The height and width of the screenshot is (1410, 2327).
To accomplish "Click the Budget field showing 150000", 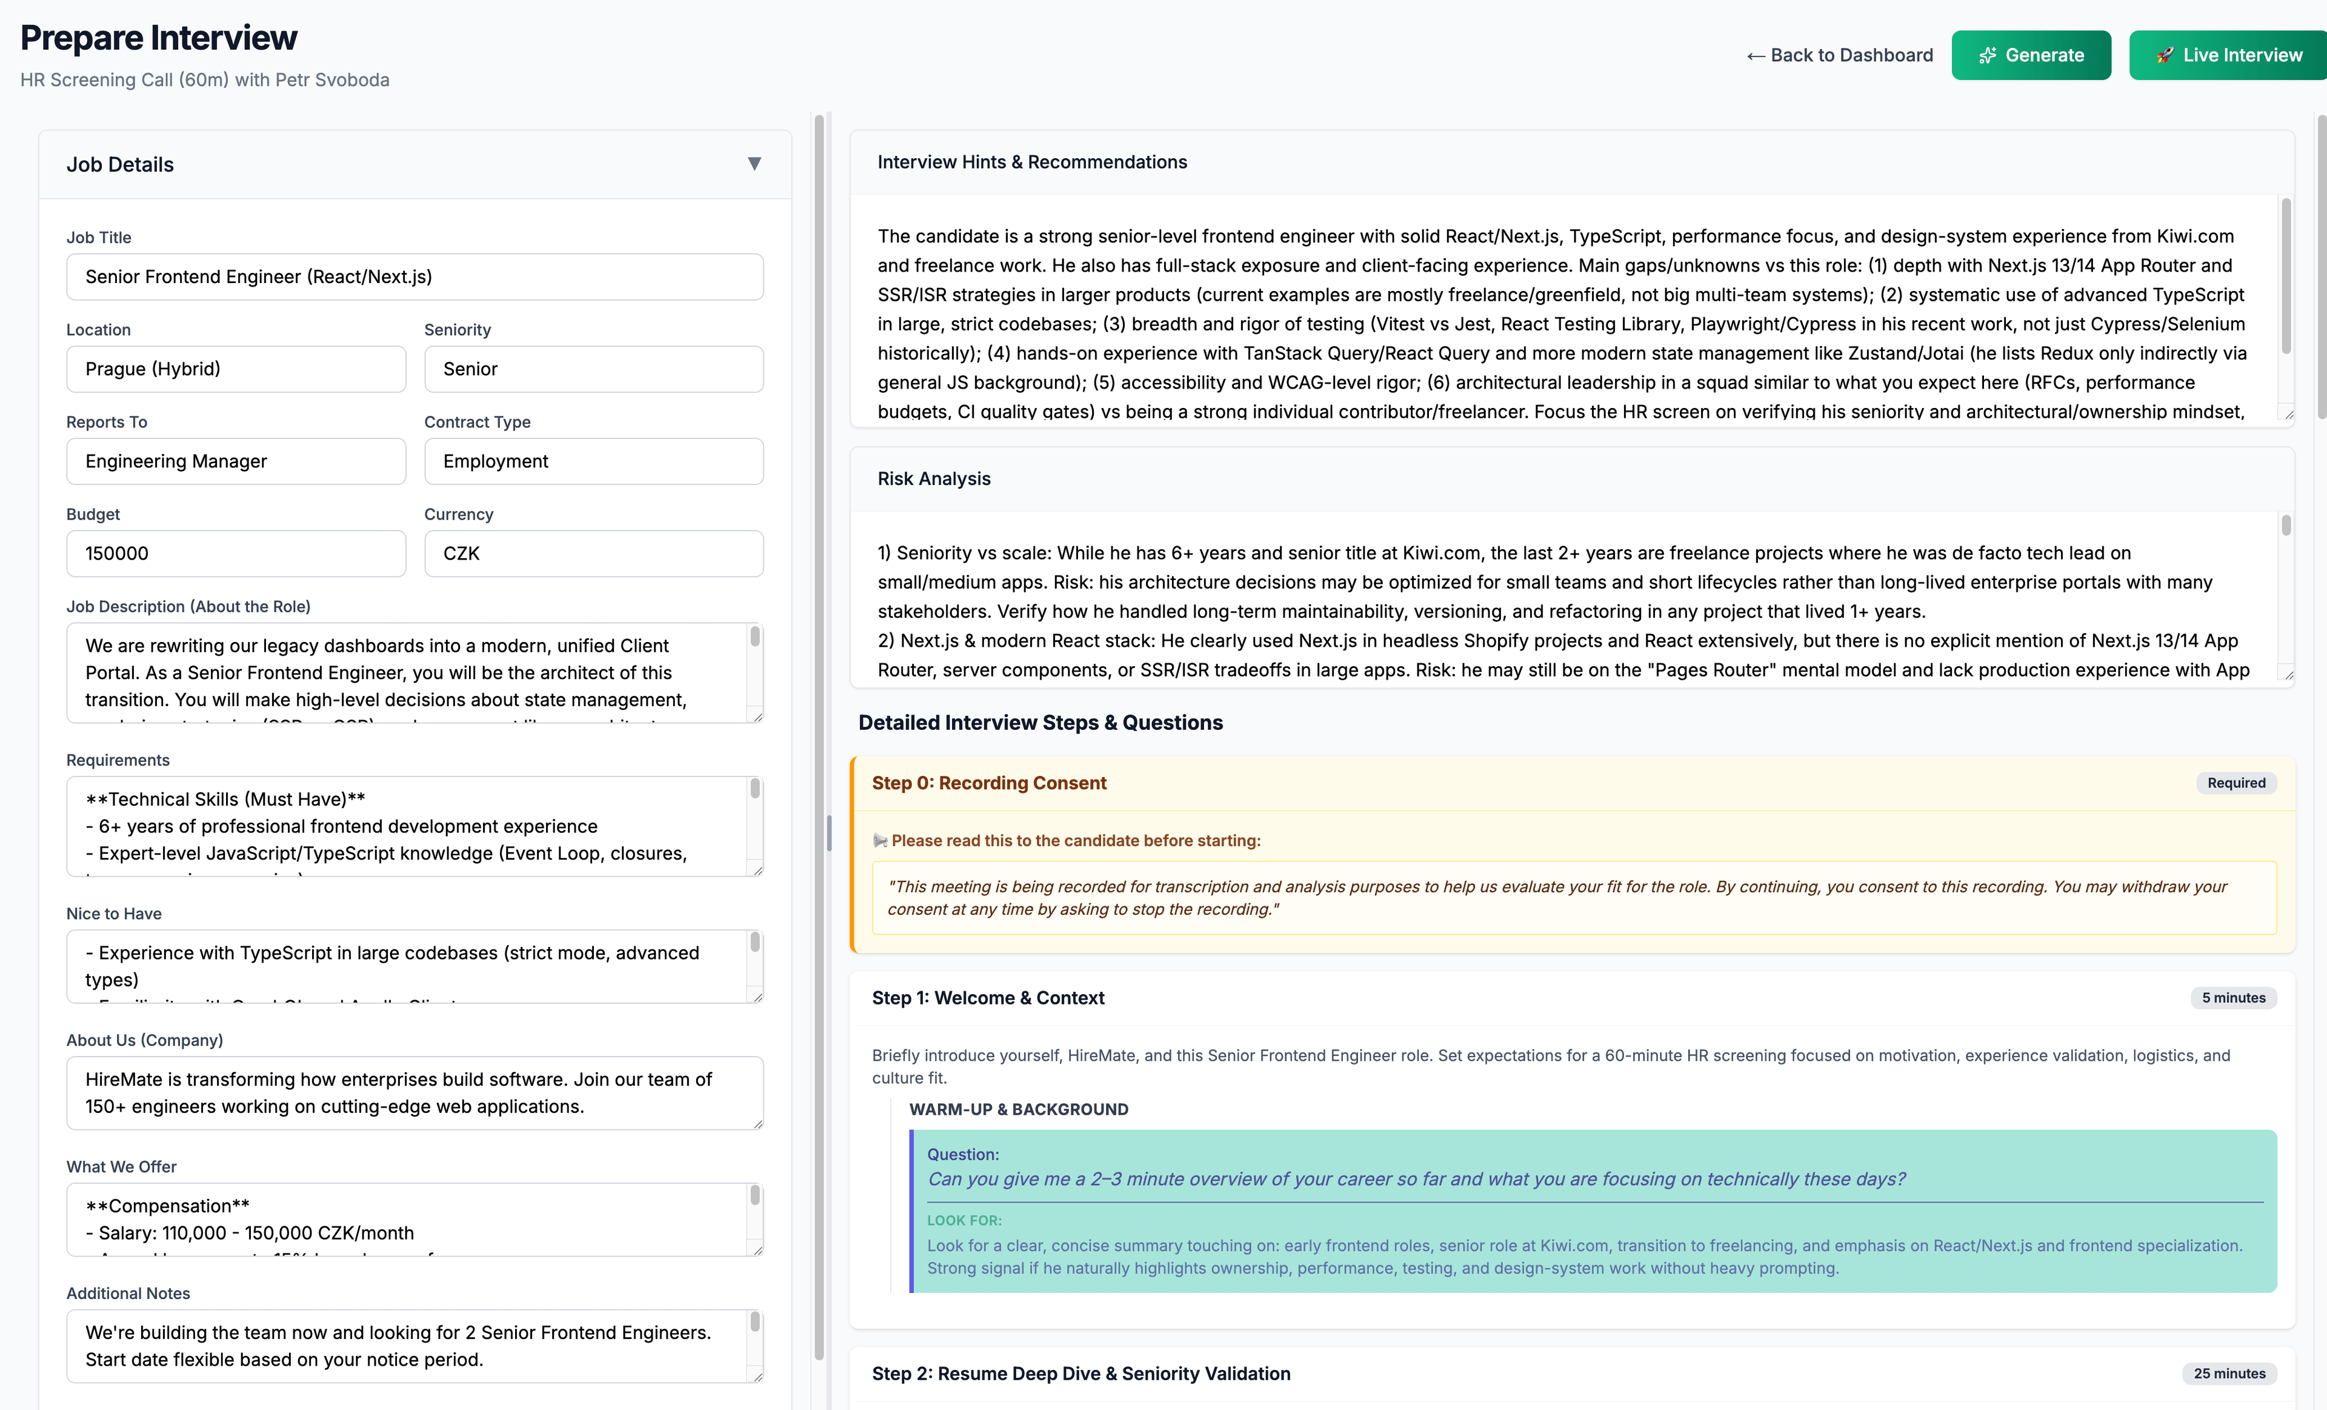I will coord(235,553).
